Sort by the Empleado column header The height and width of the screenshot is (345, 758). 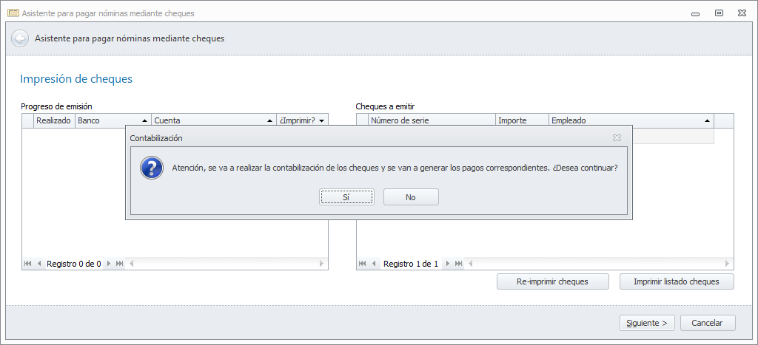tap(630, 120)
